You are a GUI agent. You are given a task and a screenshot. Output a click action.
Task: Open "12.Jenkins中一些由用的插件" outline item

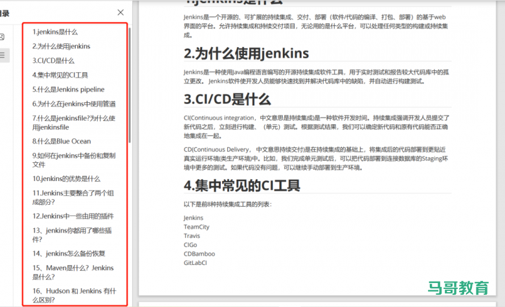click(x=73, y=216)
